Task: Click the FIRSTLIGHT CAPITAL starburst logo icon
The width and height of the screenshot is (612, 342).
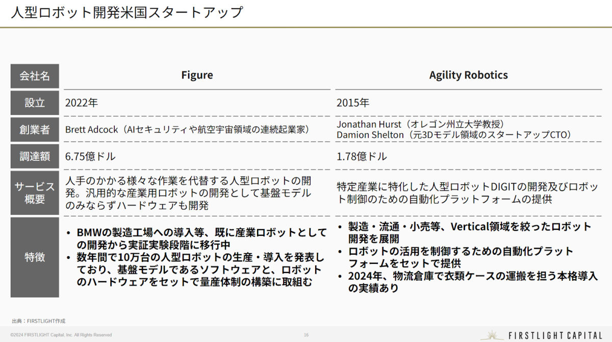Action: tap(492, 335)
